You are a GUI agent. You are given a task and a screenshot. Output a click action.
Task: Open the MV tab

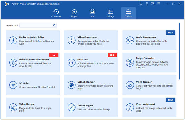point(92,13)
